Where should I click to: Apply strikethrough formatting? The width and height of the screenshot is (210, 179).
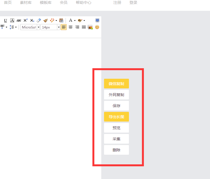click(19, 20)
